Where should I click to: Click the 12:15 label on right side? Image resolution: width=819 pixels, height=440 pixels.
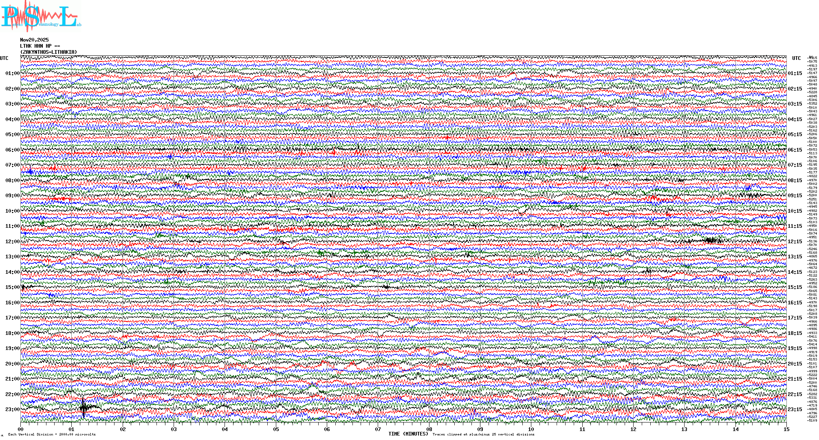(795, 242)
